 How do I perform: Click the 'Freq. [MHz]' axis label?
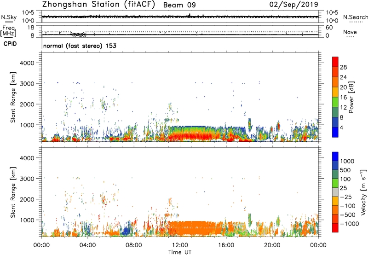[8, 31]
